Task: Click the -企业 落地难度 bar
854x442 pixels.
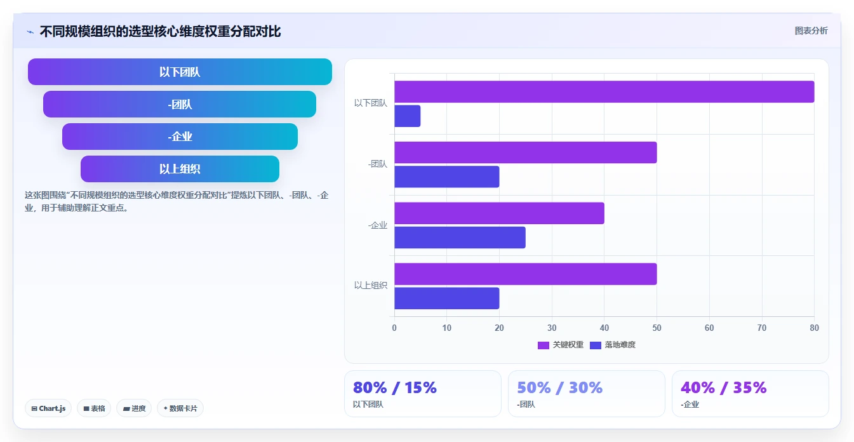Action: 460,238
